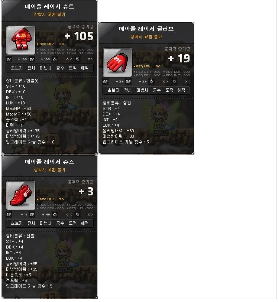Click the stat icon left of +198 in suit tooltip
Viewport: 278px width, 302px height.
pos(32,59)
